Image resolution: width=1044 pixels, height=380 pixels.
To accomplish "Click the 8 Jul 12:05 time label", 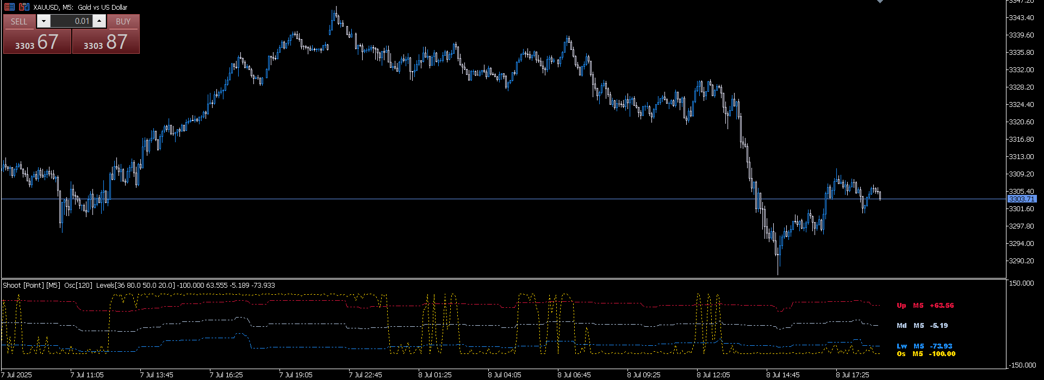I will 713,375.
